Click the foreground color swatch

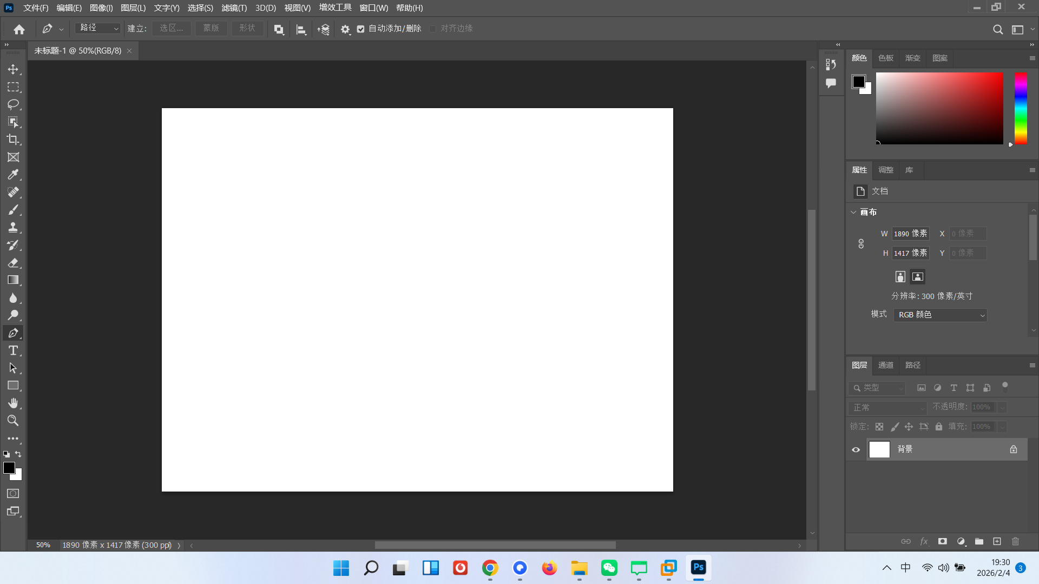[9, 468]
